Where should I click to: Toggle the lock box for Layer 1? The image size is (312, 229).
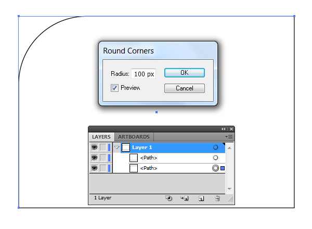point(103,147)
